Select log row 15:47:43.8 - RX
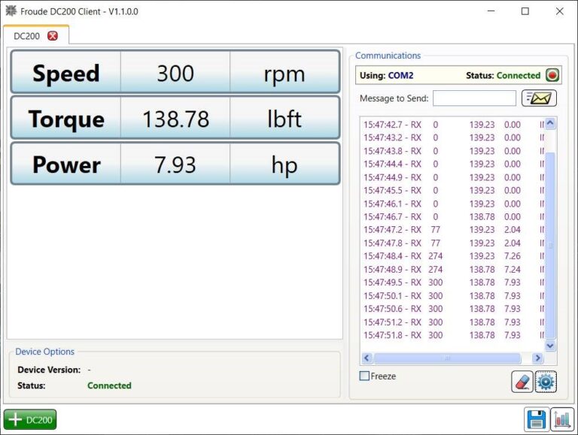This screenshot has height=435, width=578. tap(452, 151)
